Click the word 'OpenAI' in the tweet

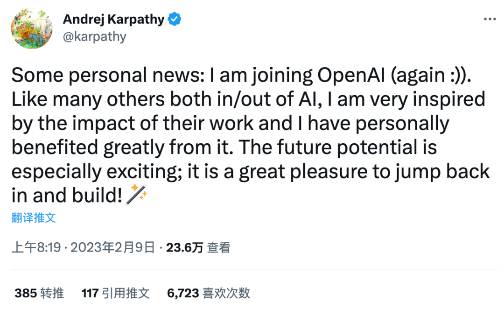click(x=351, y=75)
